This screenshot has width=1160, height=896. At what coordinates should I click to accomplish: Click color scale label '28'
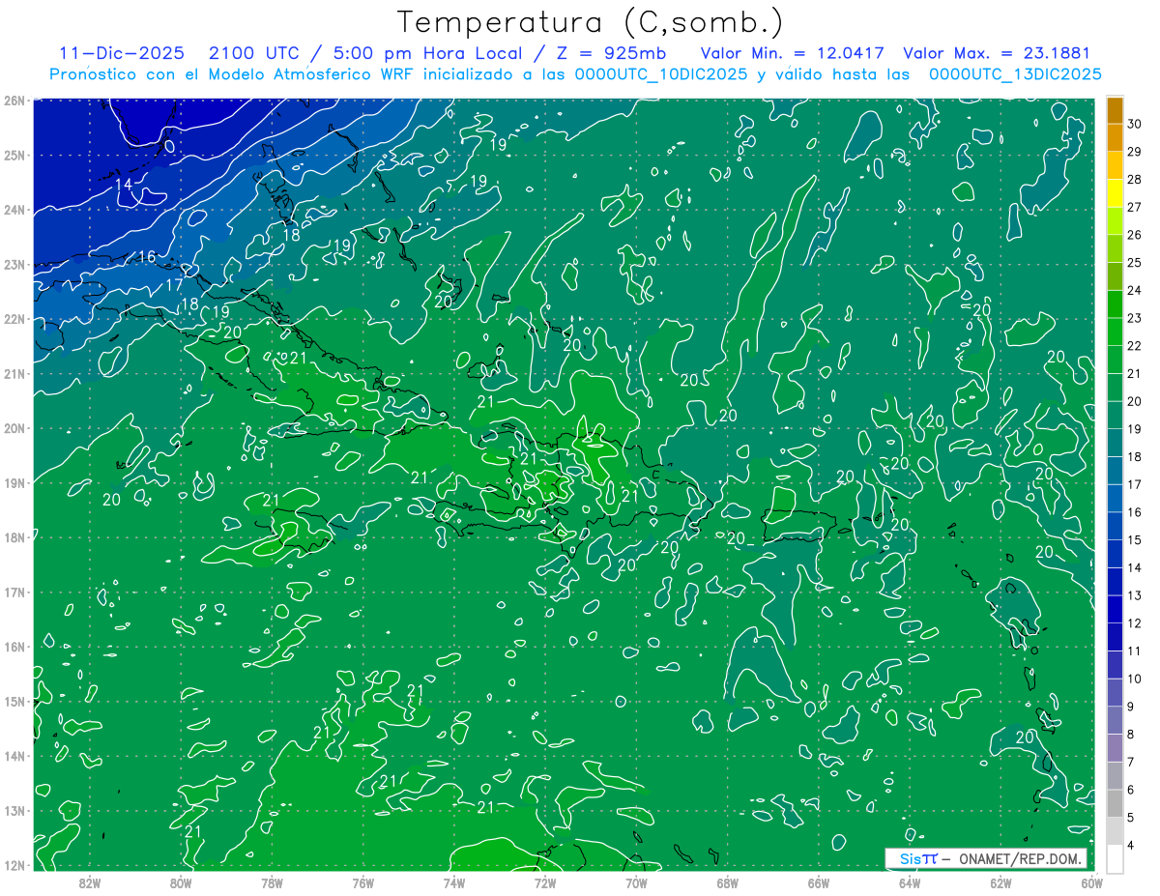coord(1135,179)
